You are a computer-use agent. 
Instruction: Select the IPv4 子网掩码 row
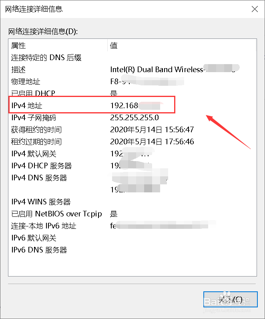click(132, 117)
